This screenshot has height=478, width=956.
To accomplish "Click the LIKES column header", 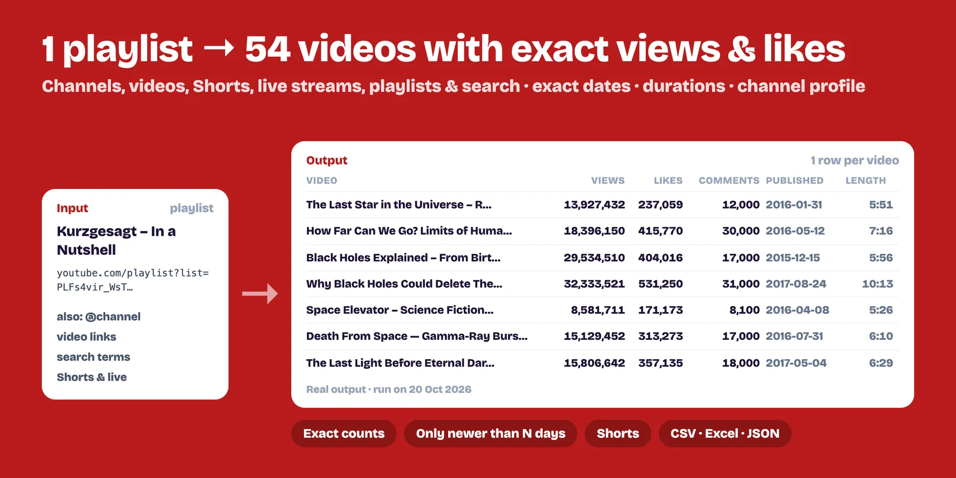I will click(x=668, y=181).
